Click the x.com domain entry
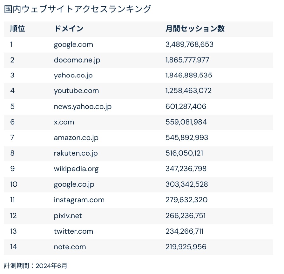The width and height of the screenshot is (284, 274). [64, 122]
